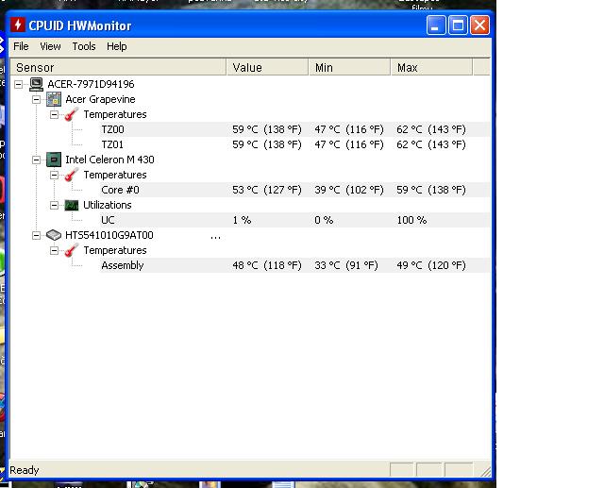
Task: Open the View menu
Action: 50,46
